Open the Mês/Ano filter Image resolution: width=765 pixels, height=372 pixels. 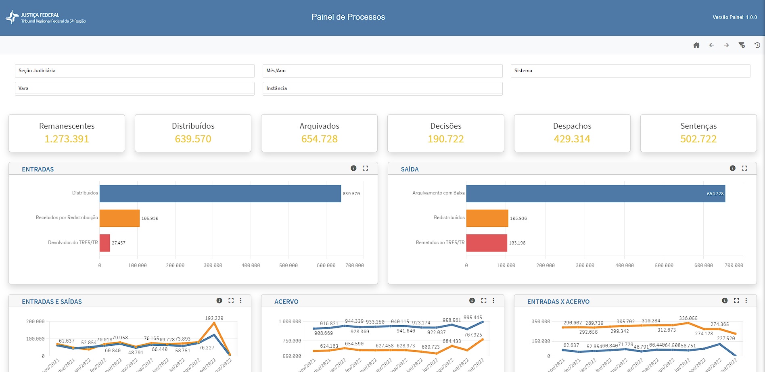(x=382, y=71)
